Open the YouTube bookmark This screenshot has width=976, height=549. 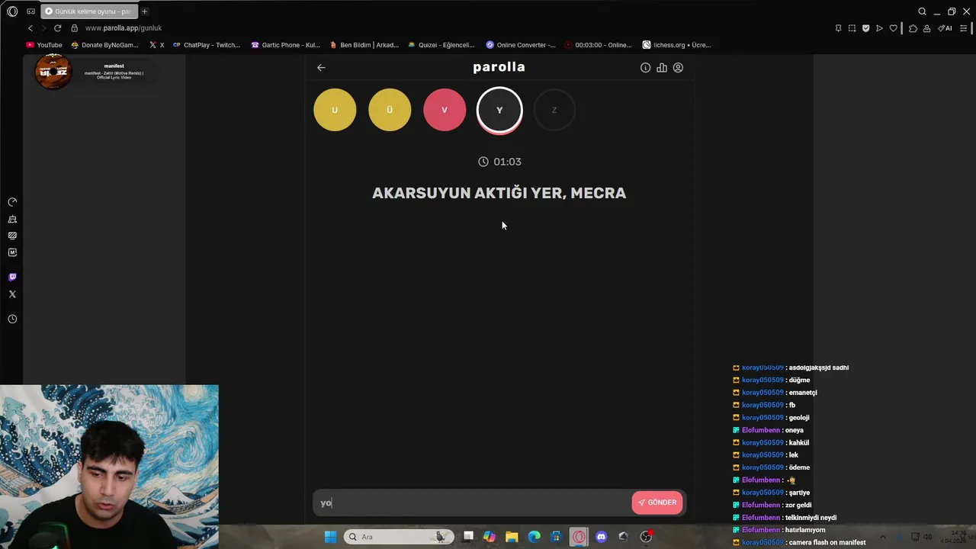pos(44,45)
